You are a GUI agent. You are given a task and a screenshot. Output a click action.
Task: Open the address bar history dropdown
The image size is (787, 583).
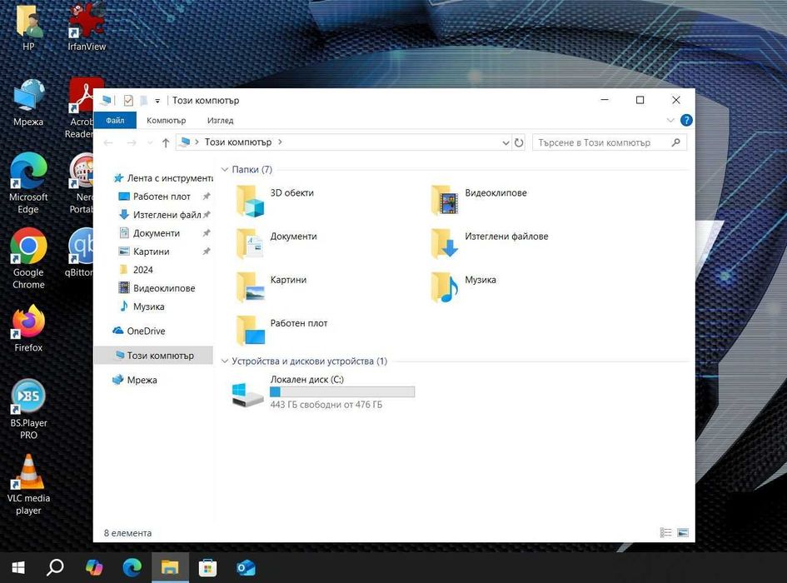click(506, 142)
